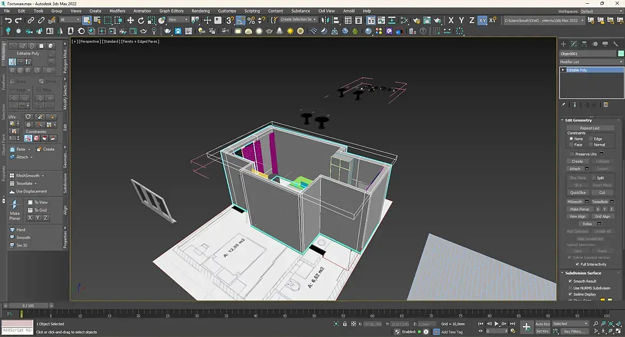Collapse the Edit Geometry rollout
The height and width of the screenshot is (337, 625).
578,120
